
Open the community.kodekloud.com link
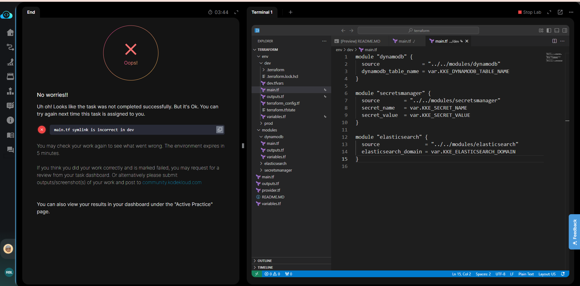click(x=172, y=183)
